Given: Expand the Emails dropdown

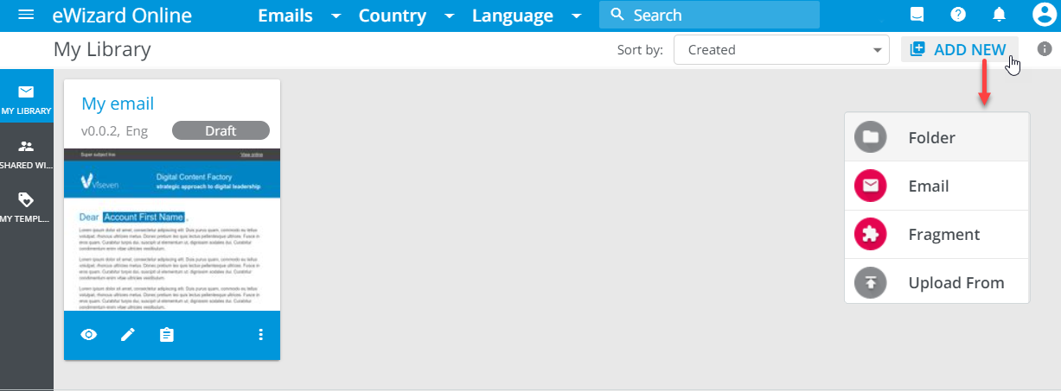Looking at the screenshot, I should tap(299, 16).
